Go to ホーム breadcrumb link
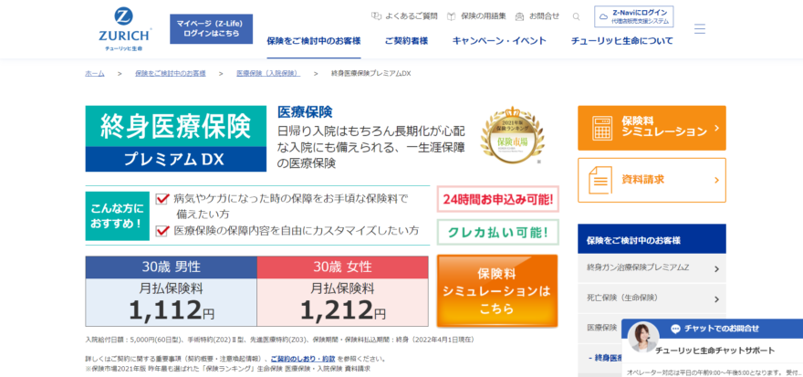 pos(95,73)
